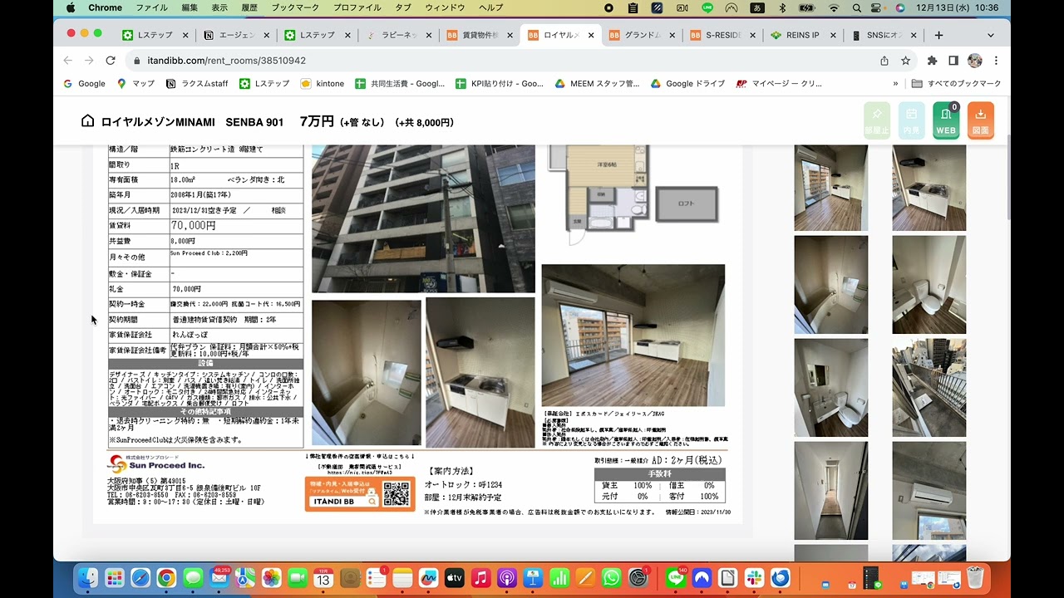
Task: Open the ウィンドウ menu
Action: 445,7
